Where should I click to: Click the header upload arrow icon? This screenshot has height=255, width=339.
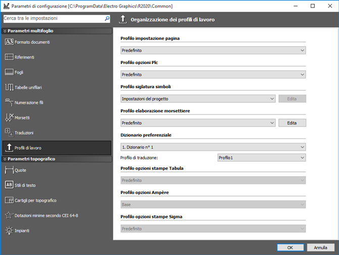point(123,20)
